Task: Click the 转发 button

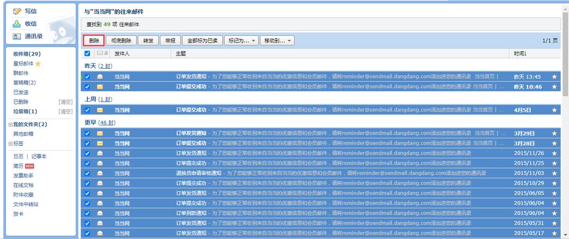Action: (148, 41)
